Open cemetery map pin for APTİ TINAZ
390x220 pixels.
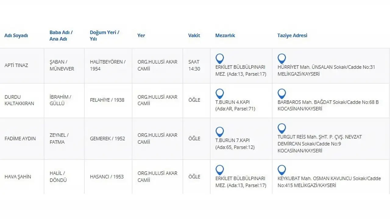pyautogui.click(x=219, y=58)
